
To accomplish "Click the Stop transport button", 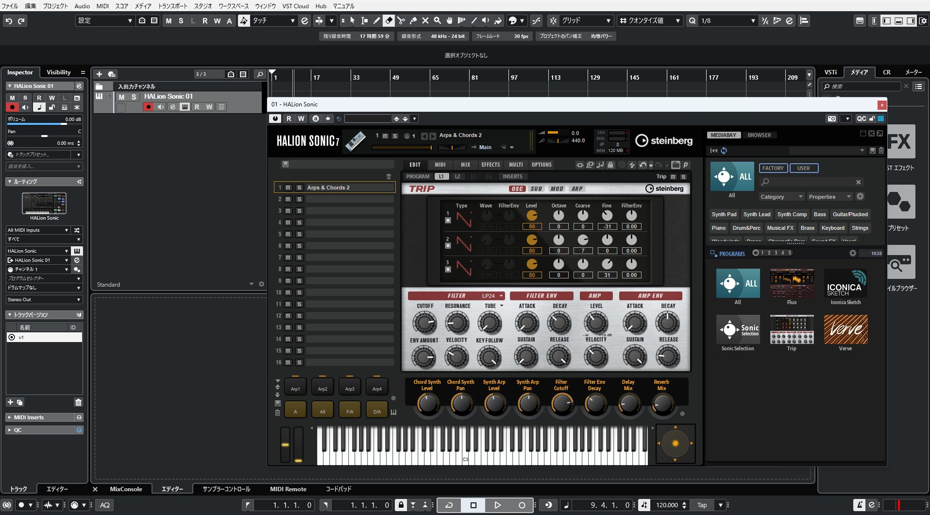I will [x=473, y=505].
